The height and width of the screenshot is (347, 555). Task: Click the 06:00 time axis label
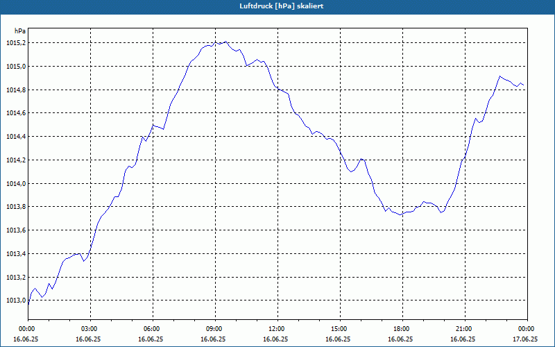click(153, 329)
